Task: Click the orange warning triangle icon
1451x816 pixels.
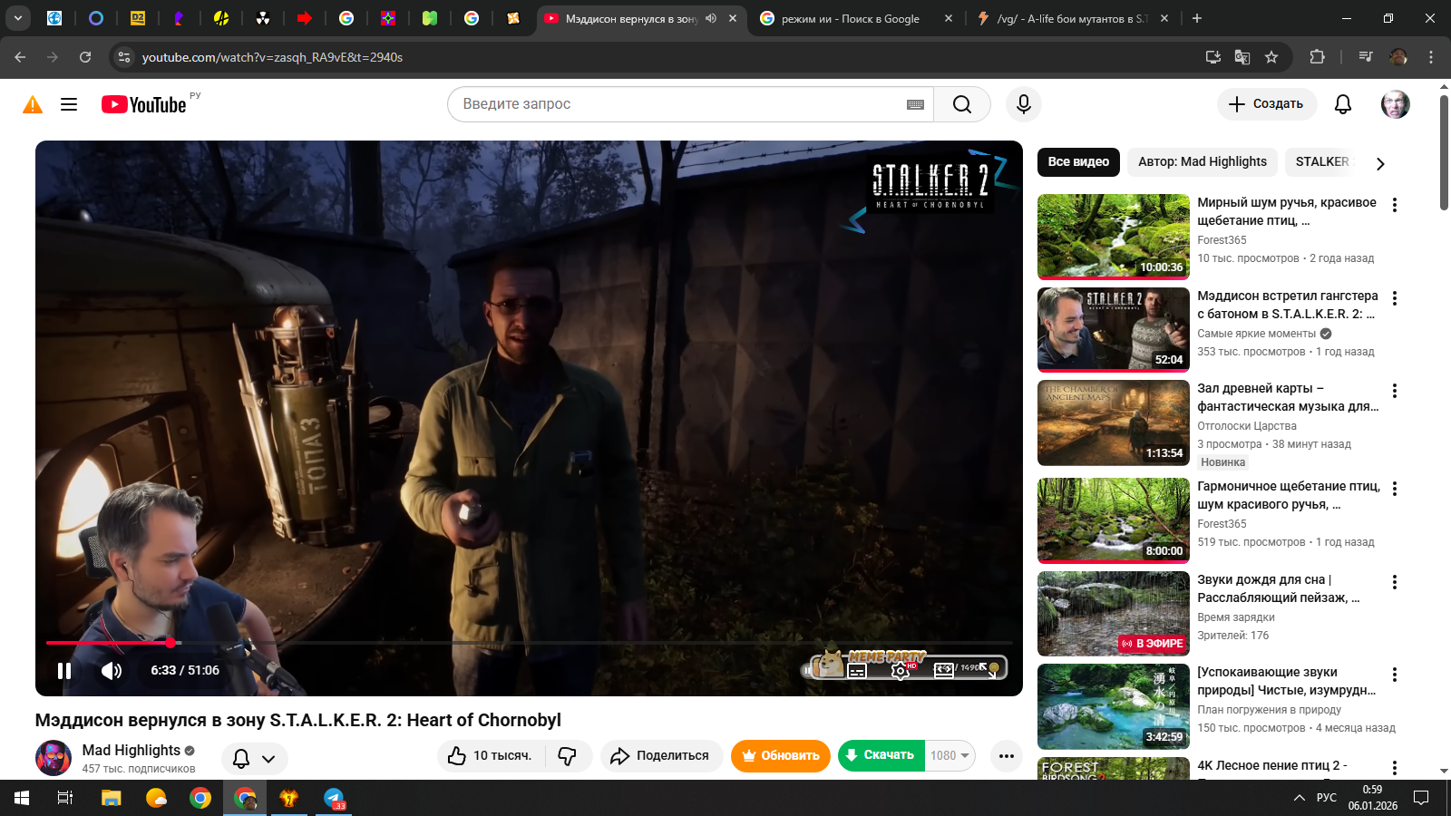Action: click(x=33, y=104)
